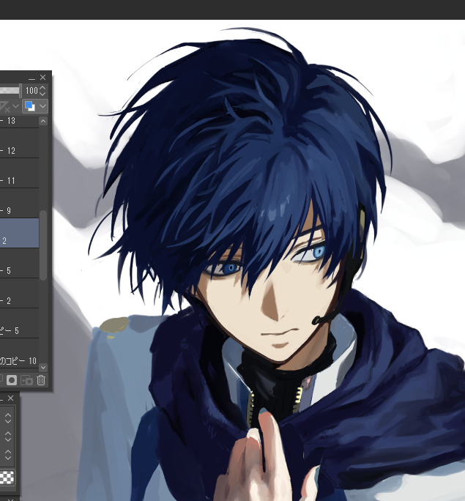Select the layer row ending in 9
This screenshot has height=501, width=465.
click(19, 203)
